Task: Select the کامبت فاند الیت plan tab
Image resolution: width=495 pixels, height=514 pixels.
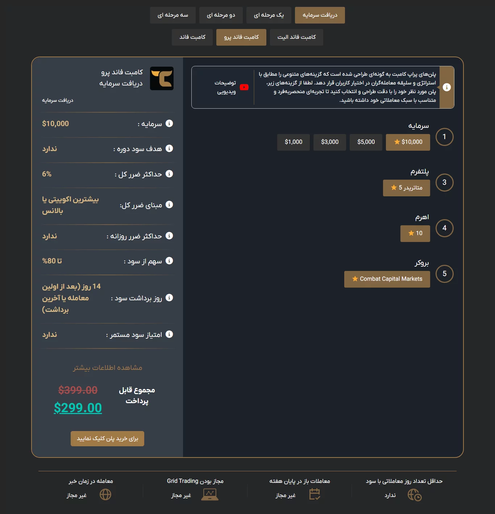Action: click(296, 37)
